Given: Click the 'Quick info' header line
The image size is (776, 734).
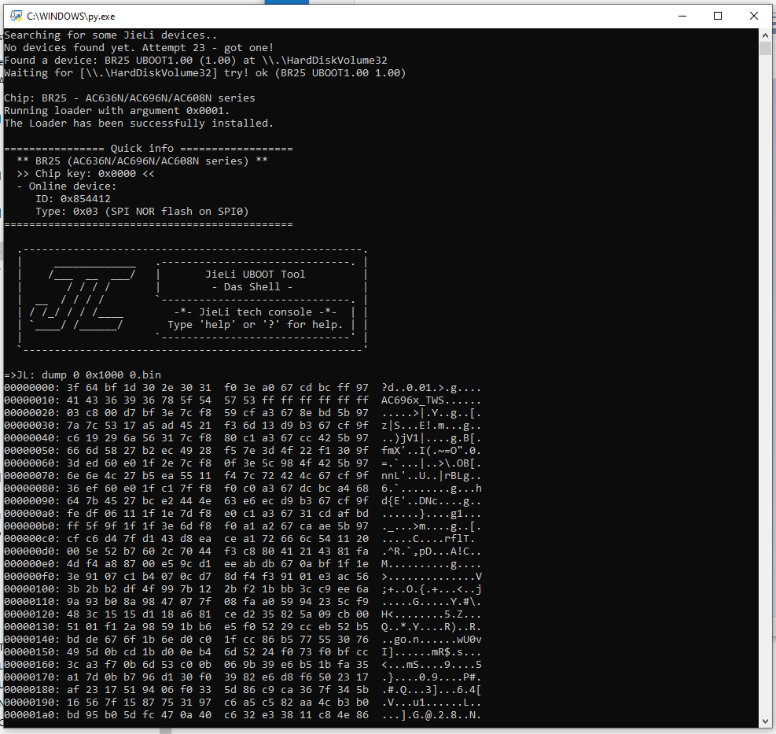Looking at the screenshot, I should click(149, 149).
